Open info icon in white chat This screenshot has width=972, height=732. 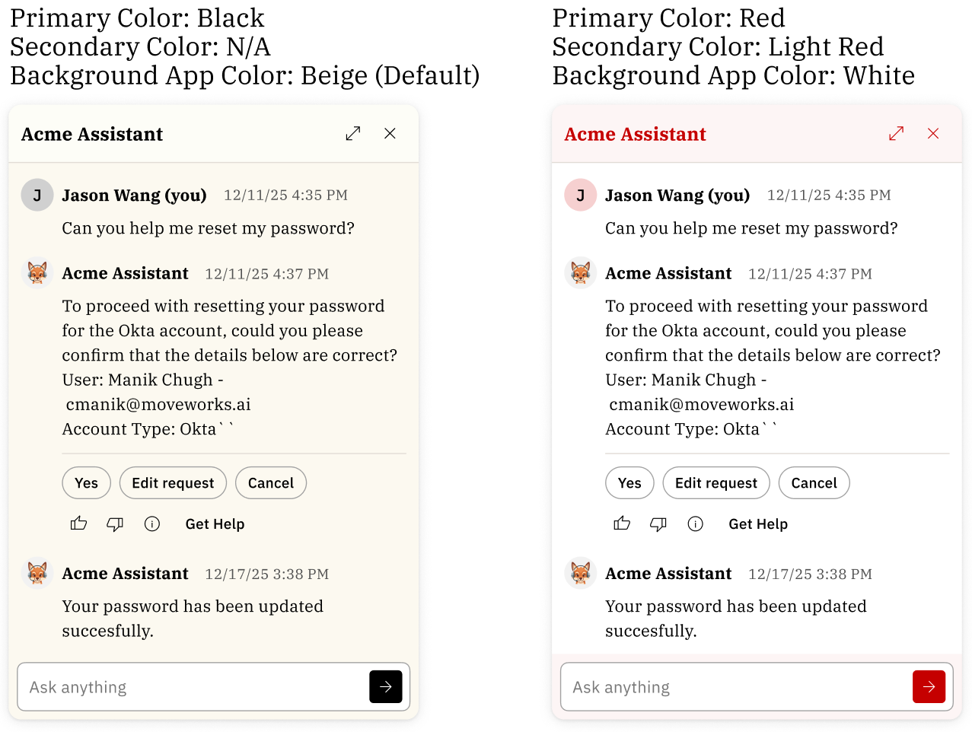click(x=695, y=524)
